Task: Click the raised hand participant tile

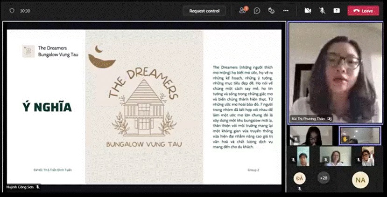Action: [x=359, y=136]
